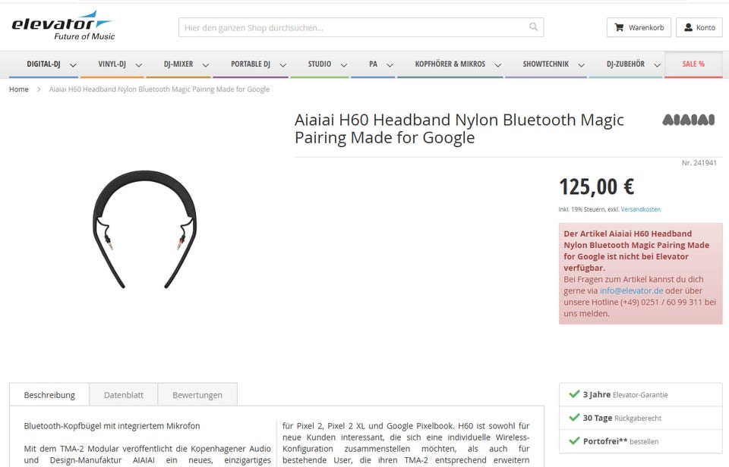Click the 30 Tage Rückgaberecht text
Viewport: 729px width, 467px height.
click(622, 418)
